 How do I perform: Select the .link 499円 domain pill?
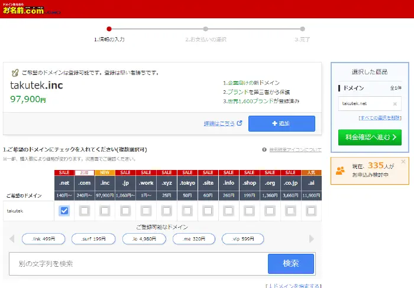click(x=43, y=239)
